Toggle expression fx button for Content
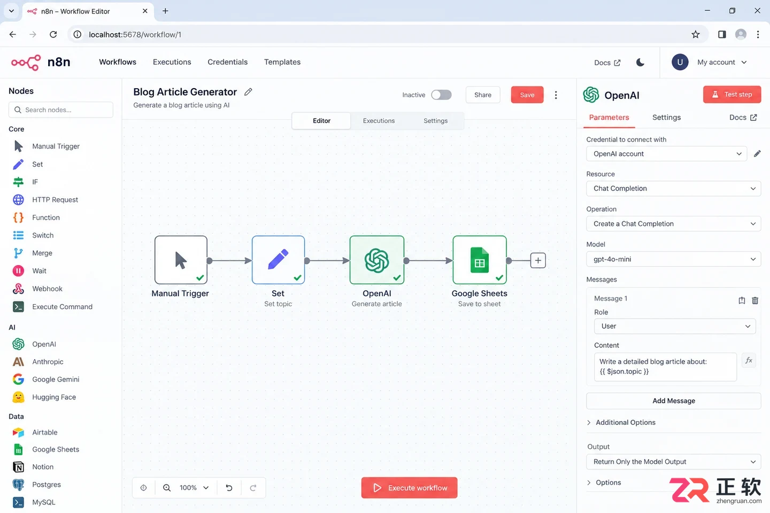Screen dimensions: 770x513 (749, 361)
